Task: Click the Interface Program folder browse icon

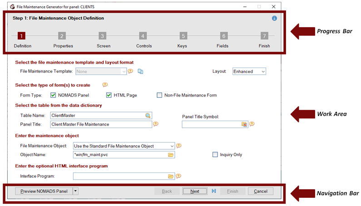Action: pyautogui.click(x=171, y=176)
